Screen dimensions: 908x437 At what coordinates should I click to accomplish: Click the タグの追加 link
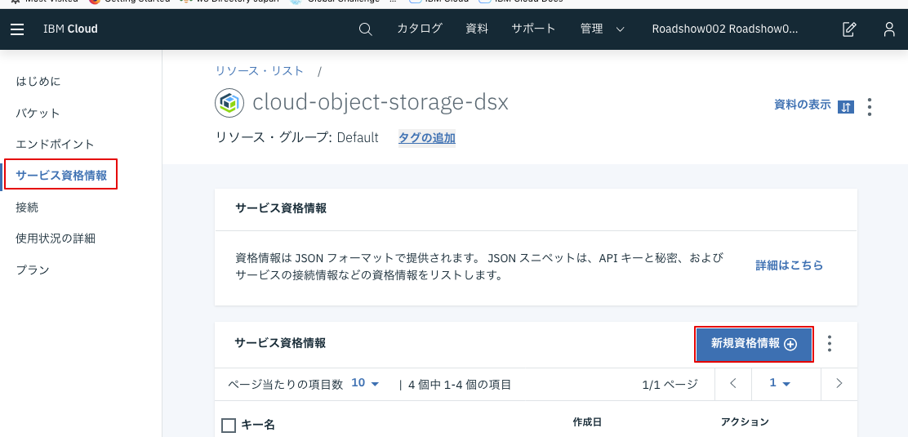[x=427, y=138]
